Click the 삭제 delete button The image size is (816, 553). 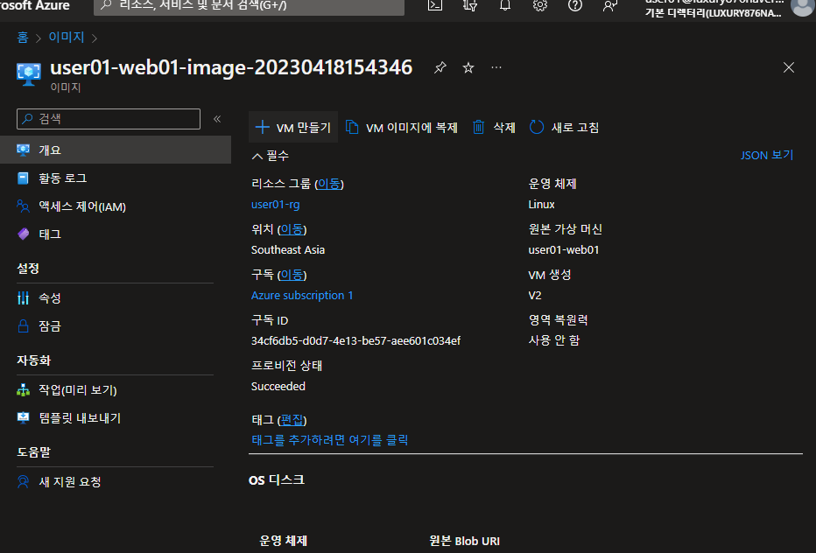pyautogui.click(x=494, y=128)
